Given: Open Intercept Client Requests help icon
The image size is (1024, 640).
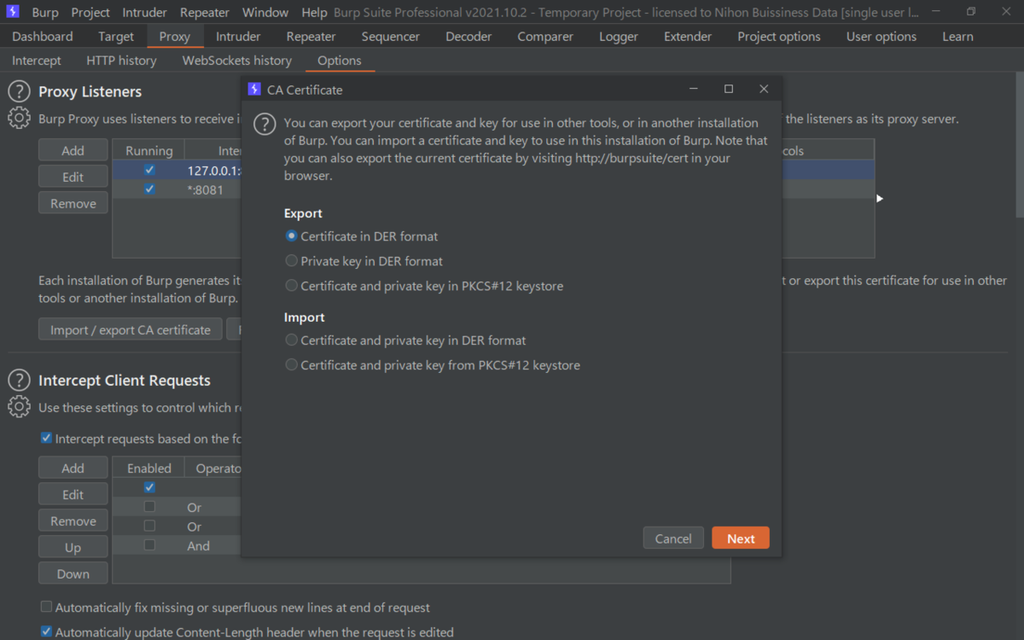Looking at the screenshot, I should pyautogui.click(x=19, y=381).
